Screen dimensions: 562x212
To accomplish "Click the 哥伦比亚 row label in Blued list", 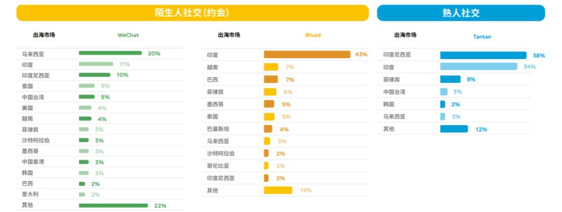I will pos(218,166).
